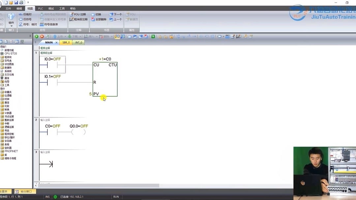Click the horizontal scrollbar thumb
This screenshot has width=356, height=200.
click(99, 186)
